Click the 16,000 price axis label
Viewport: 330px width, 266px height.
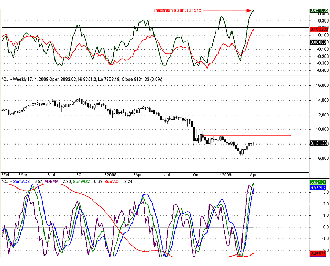tap(318, 85)
